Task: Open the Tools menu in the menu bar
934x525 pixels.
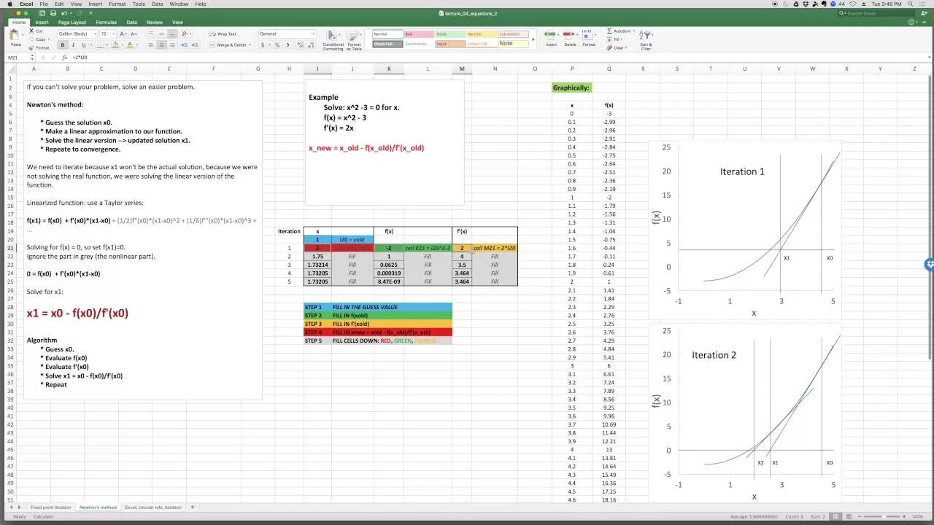Action: tap(138, 4)
